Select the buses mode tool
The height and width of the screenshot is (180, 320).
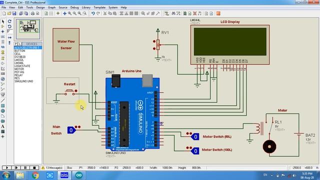3,47
